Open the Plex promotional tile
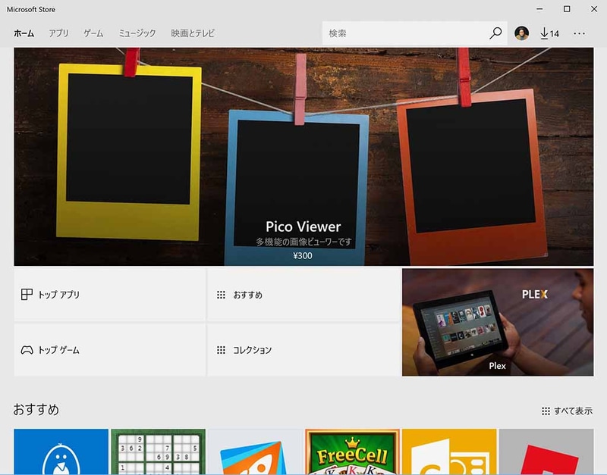Screen dimensions: 607x475 [x=498, y=322]
